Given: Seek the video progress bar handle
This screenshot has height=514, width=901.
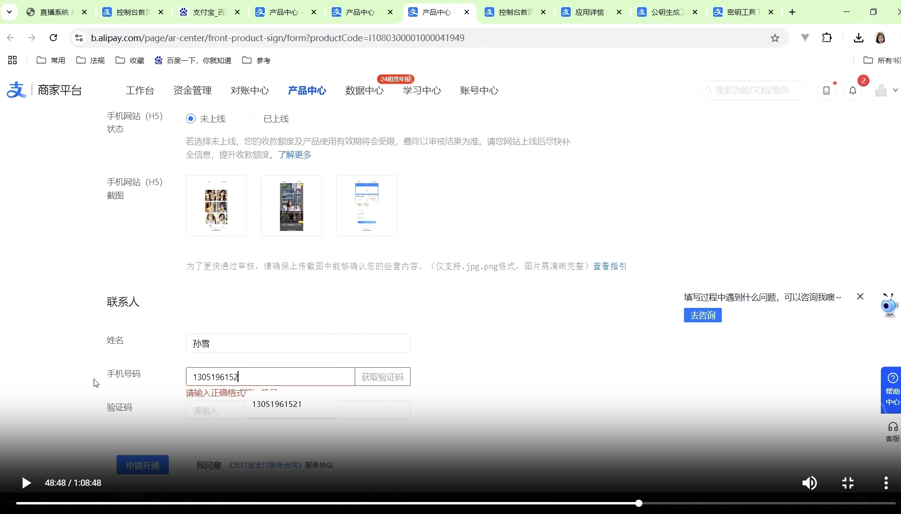Looking at the screenshot, I should pos(639,503).
